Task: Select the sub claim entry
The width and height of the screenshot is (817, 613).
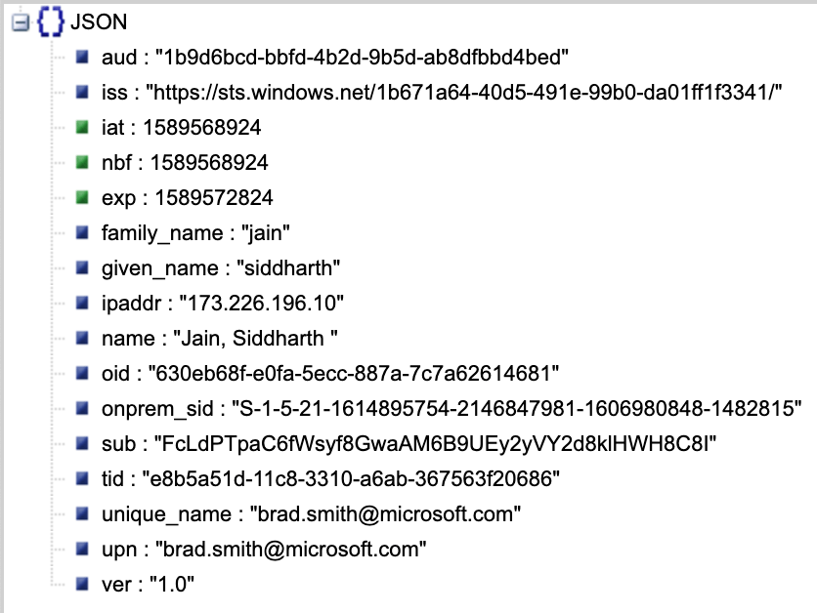Action: click(409, 444)
